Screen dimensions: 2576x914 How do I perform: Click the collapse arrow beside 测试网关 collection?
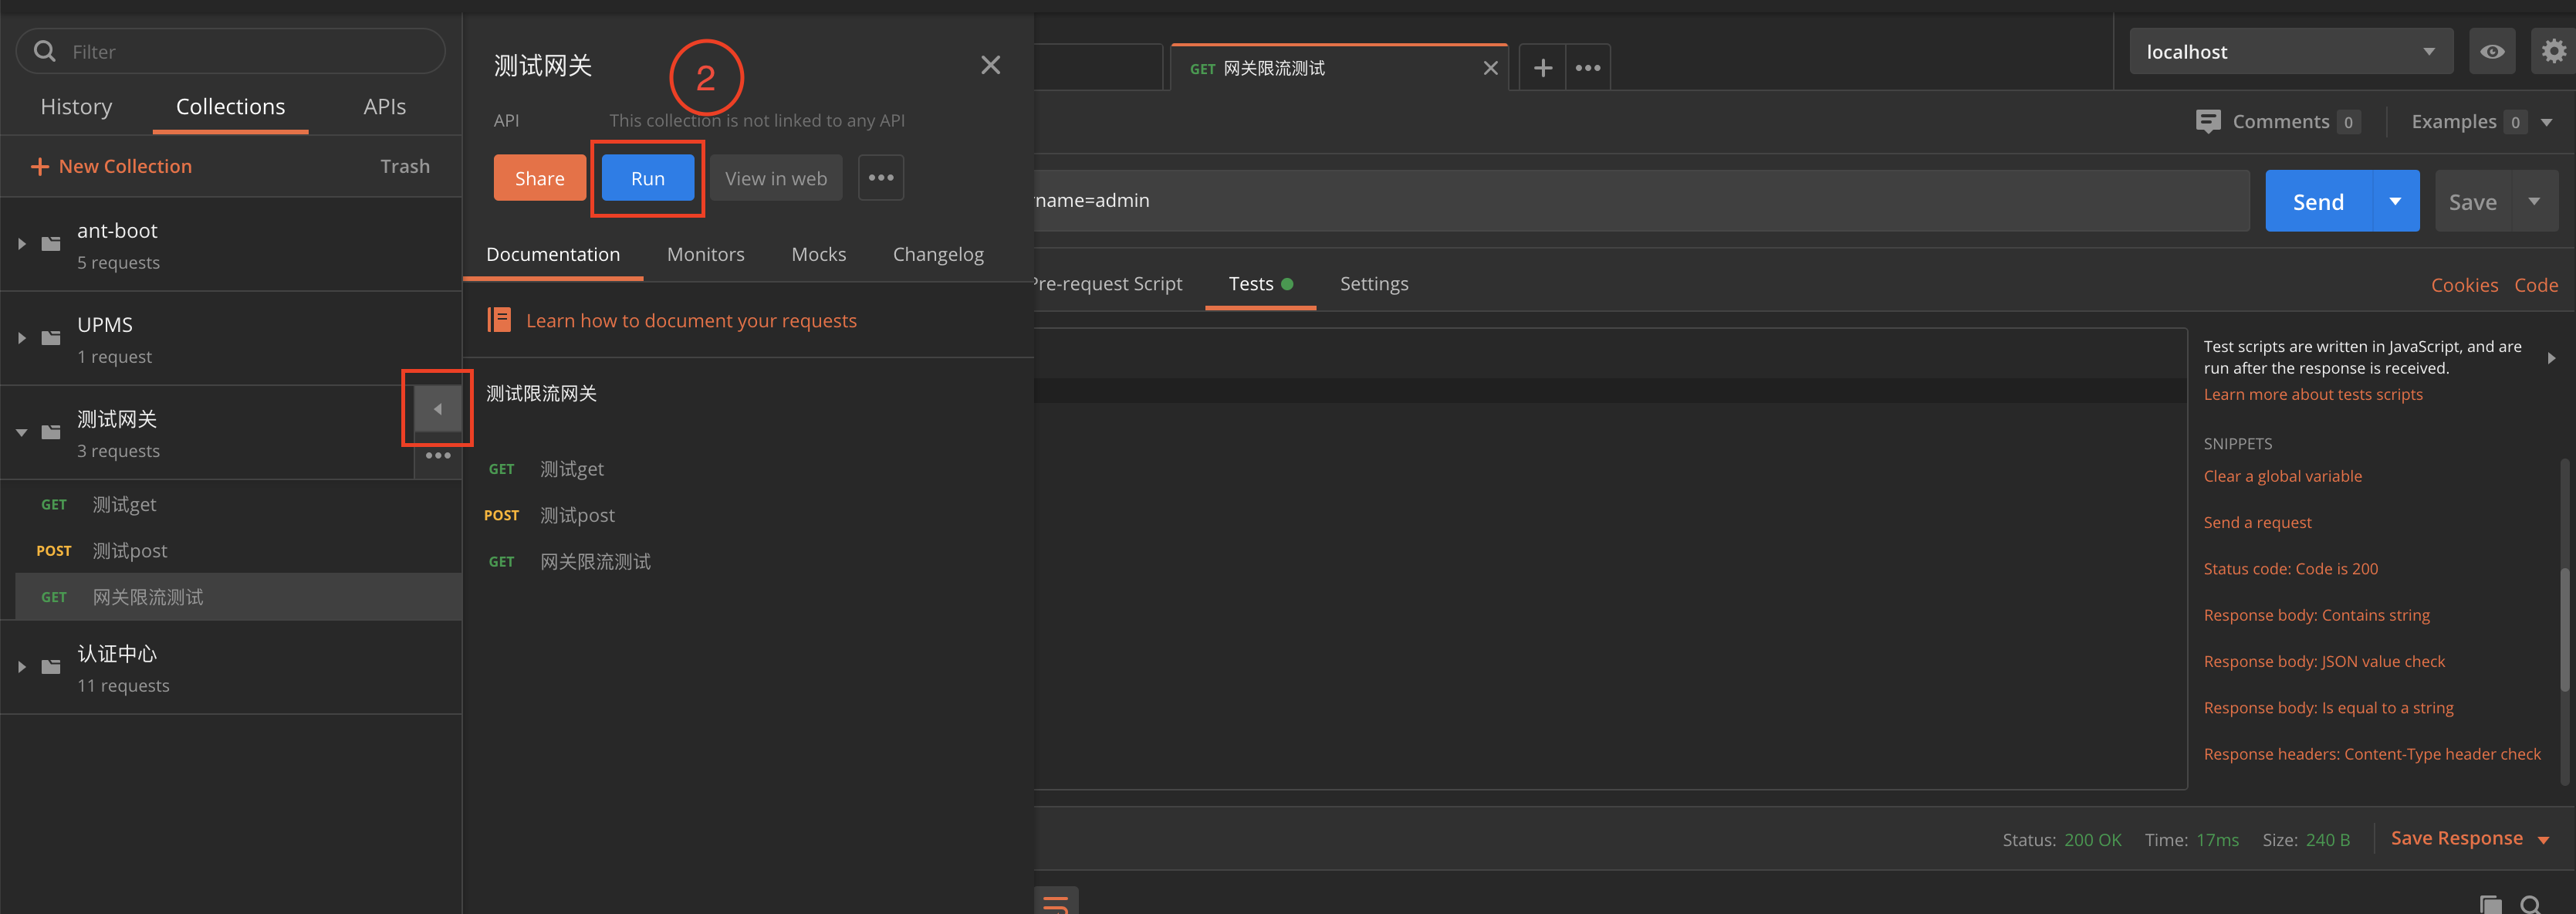(x=437, y=409)
